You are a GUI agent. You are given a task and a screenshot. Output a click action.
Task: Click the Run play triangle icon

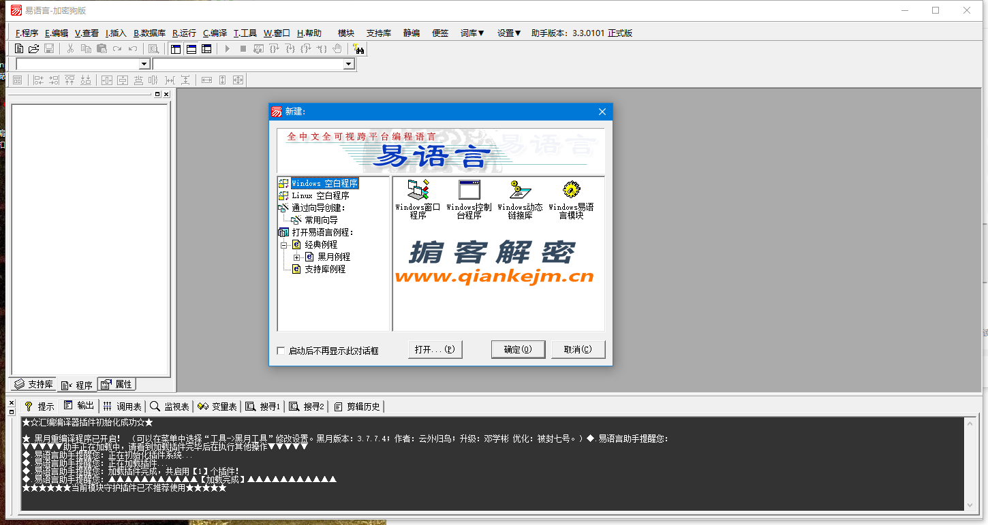228,49
